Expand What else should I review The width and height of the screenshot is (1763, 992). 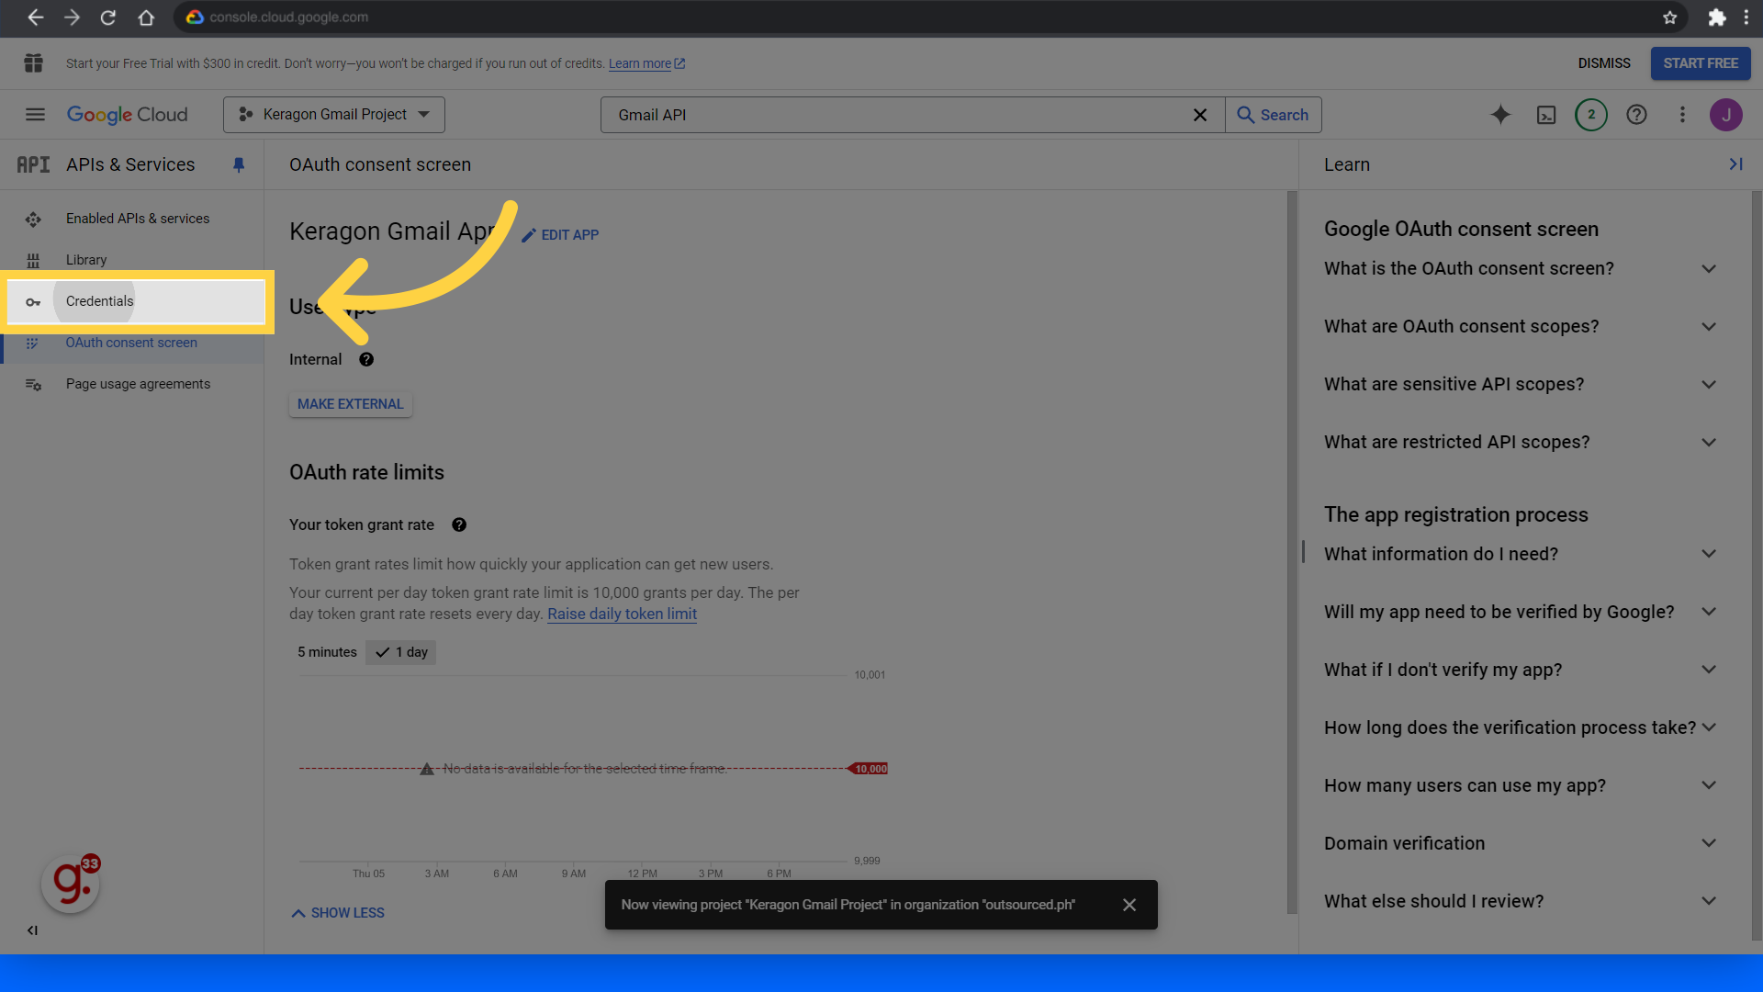[x=1521, y=901]
